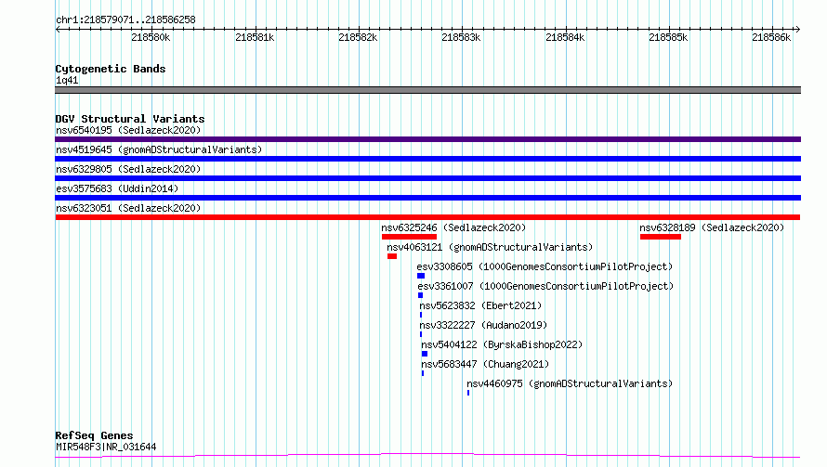Click the nsv5623832 (Ebert2021) label
Screen dimensions: 827x467
[480, 305]
